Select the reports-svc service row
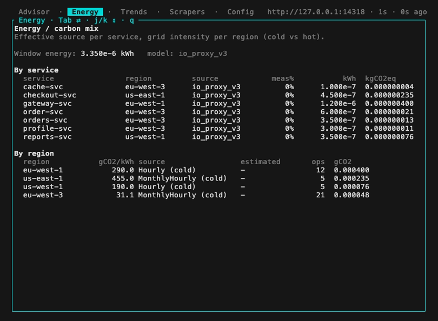 pos(218,137)
